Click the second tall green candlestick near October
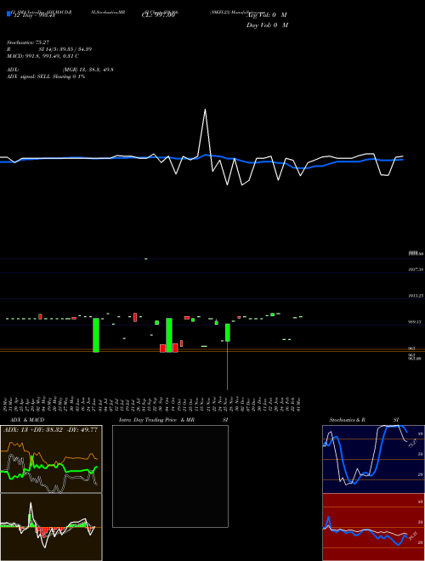Viewport: 425px width, 561px height. coord(169,335)
